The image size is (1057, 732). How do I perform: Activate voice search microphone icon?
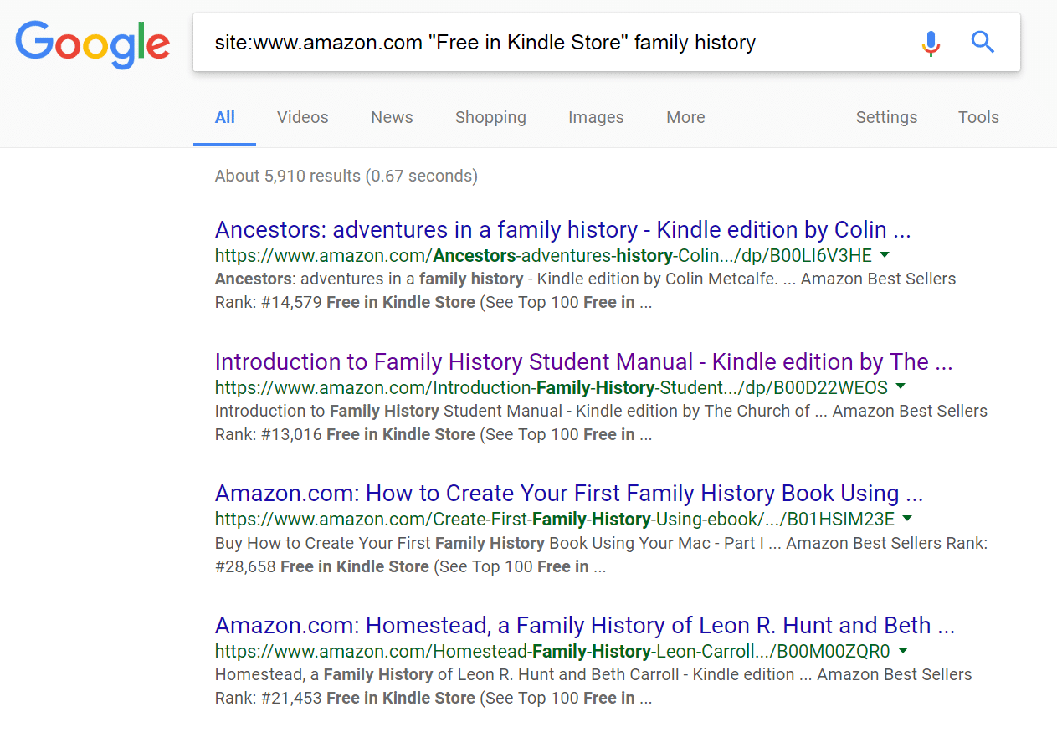[931, 43]
